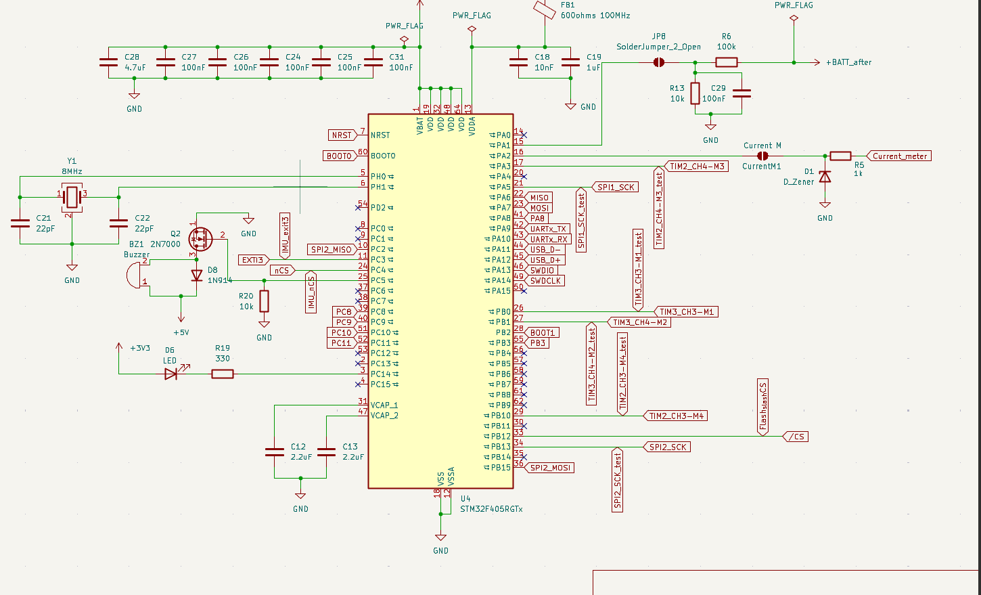Viewport: 981px width, 595px height.
Task: Select the C18 10nF capacitor symbol
Action: (519, 62)
